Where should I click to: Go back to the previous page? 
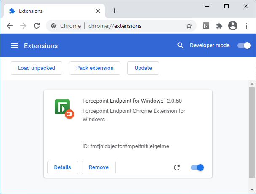coord(10,26)
